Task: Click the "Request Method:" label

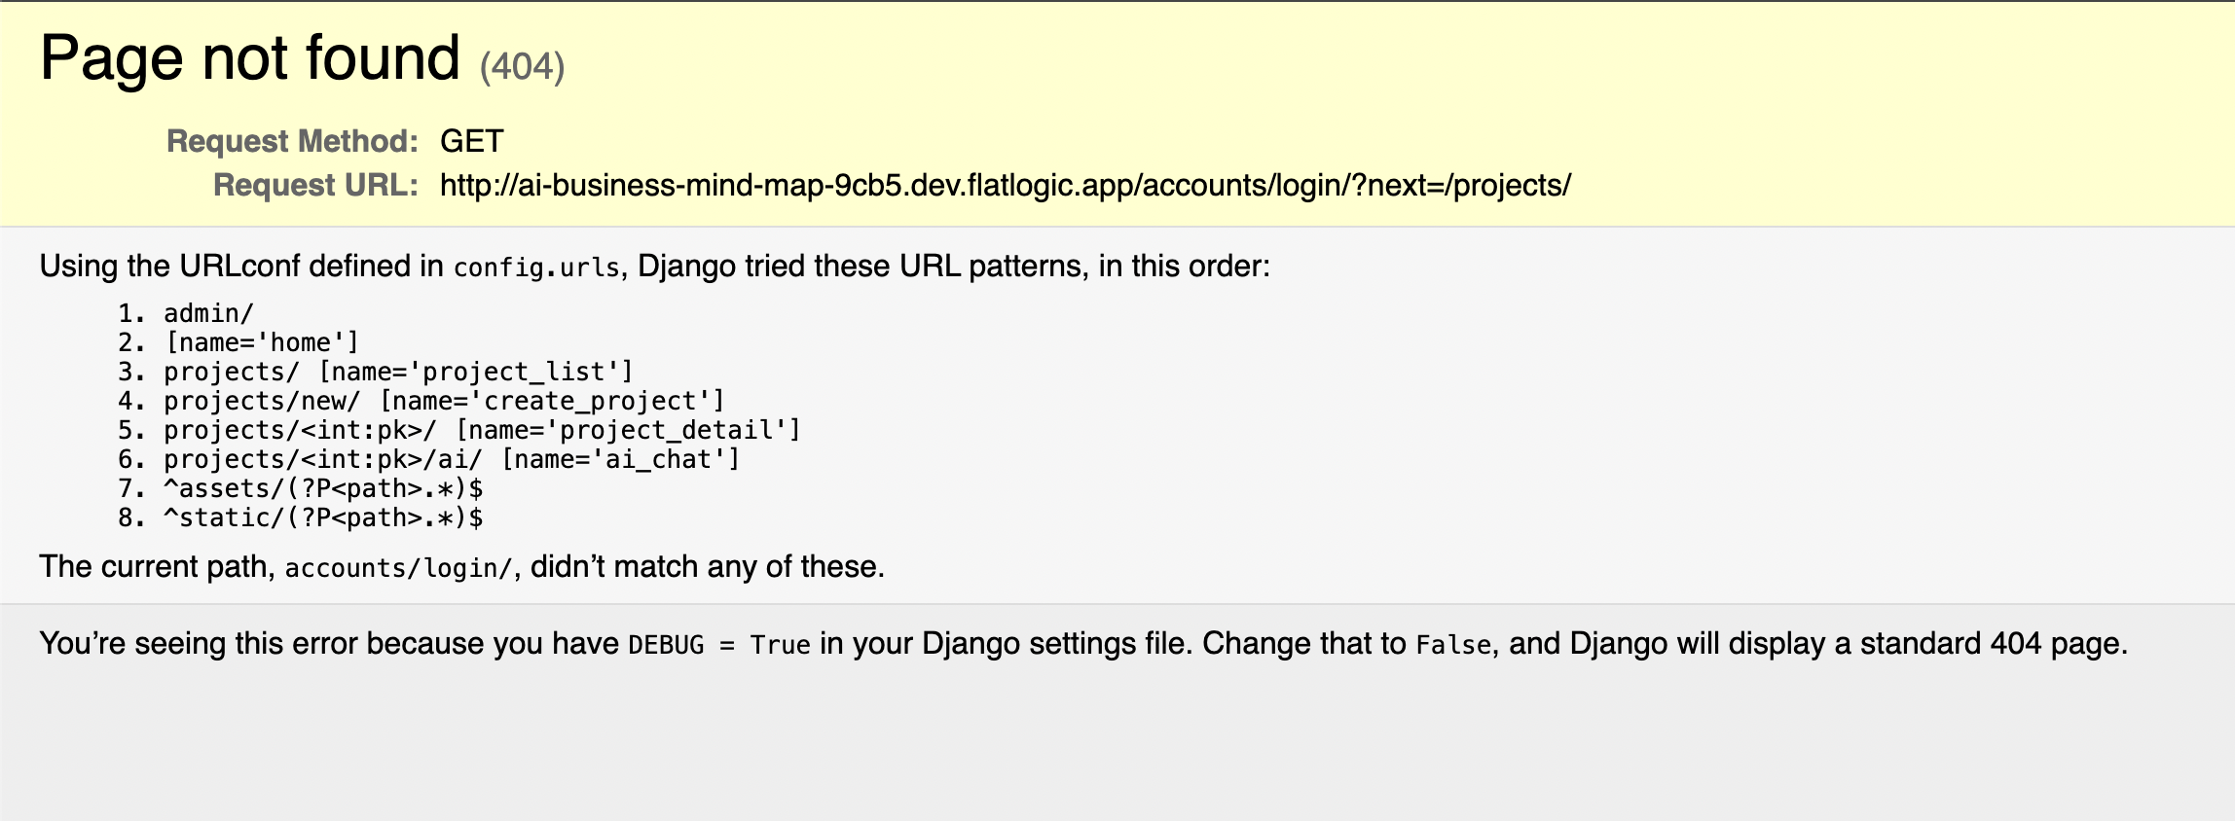Action: click(x=292, y=141)
